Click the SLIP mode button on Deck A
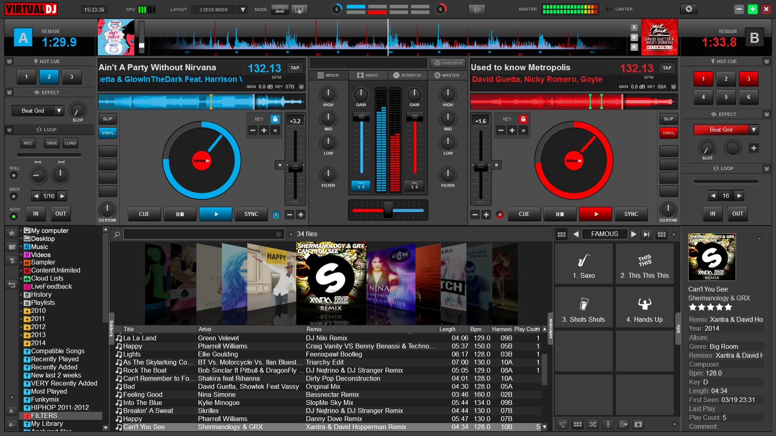 (x=107, y=119)
